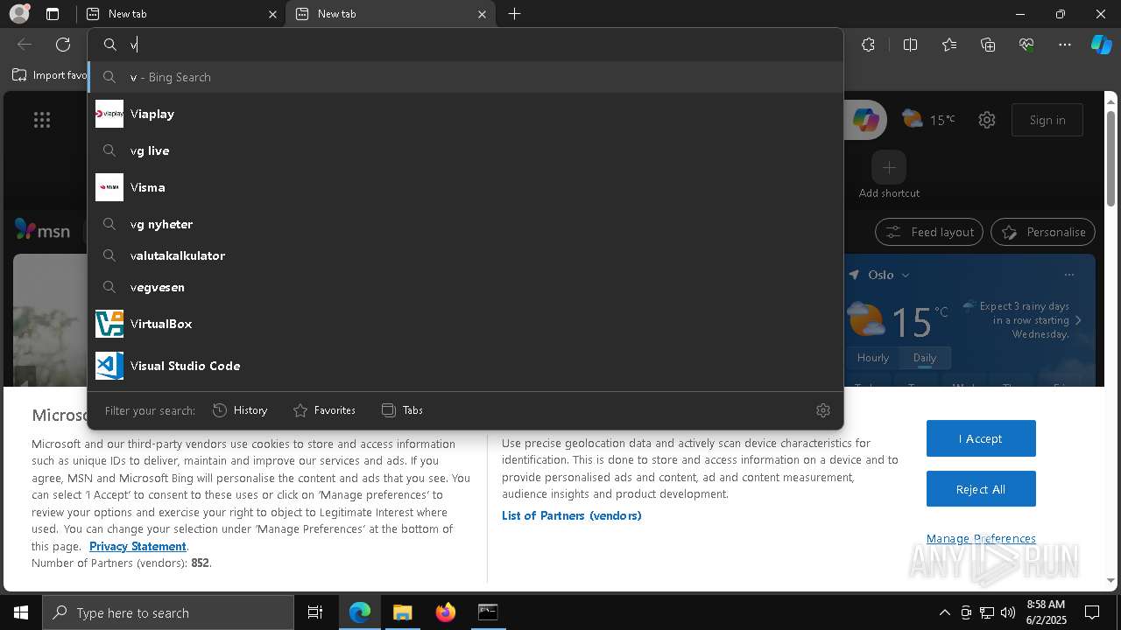Image resolution: width=1121 pixels, height=630 pixels.
Task: Close the first New tab
Action: 272,14
